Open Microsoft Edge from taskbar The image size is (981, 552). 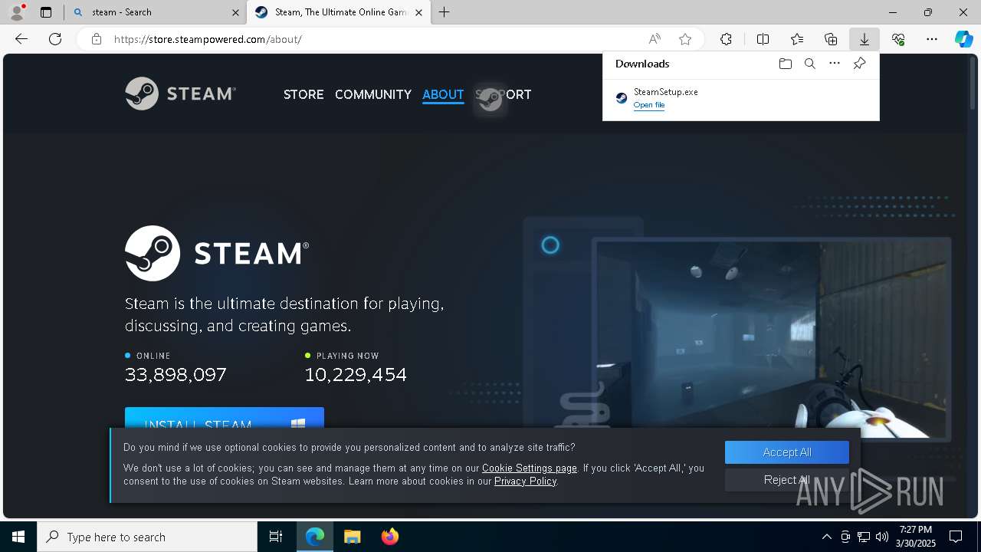point(315,537)
